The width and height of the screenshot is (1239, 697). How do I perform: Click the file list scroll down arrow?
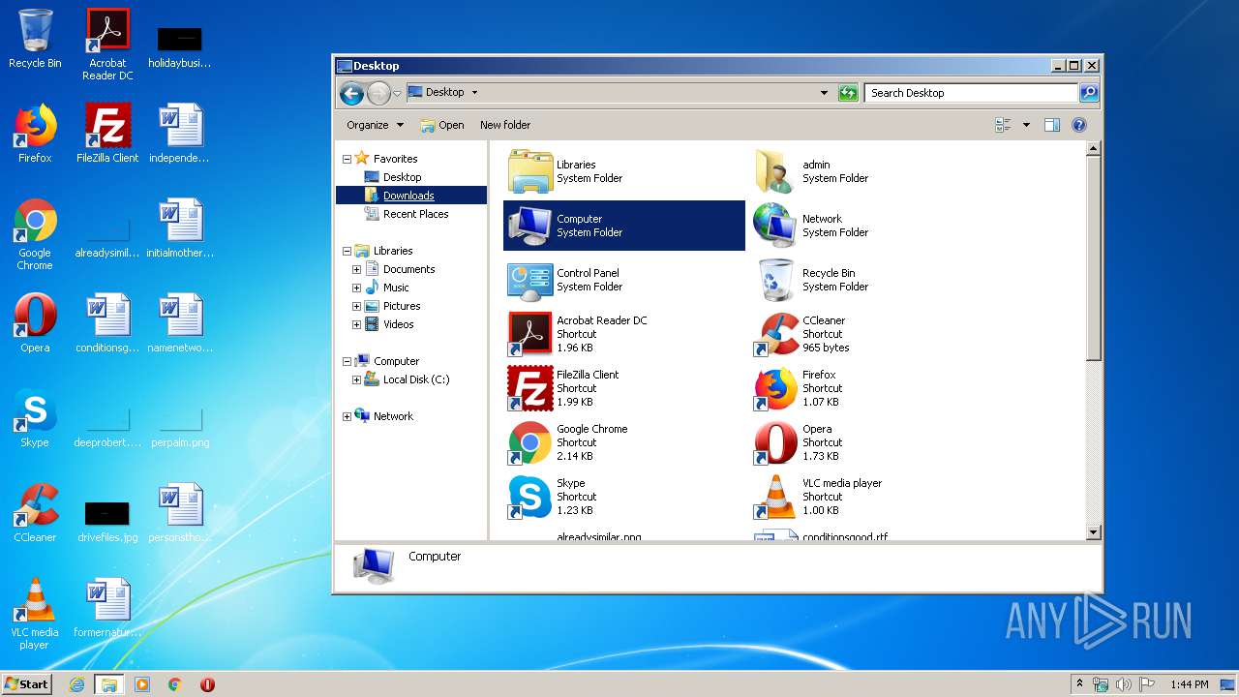(1093, 532)
